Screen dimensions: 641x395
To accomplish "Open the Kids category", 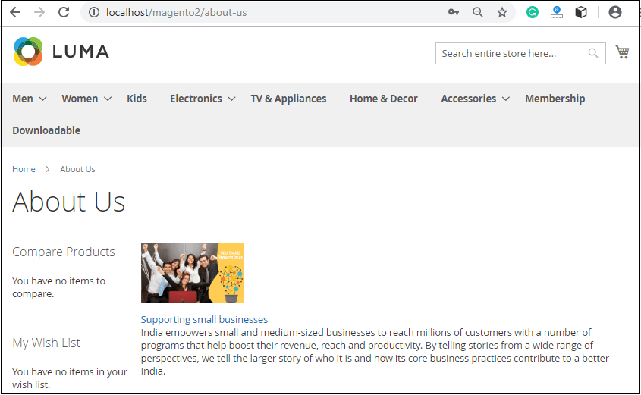I will [137, 99].
